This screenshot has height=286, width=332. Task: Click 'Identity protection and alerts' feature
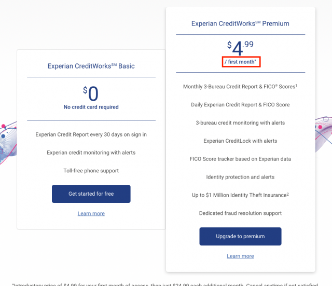click(240, 177)
